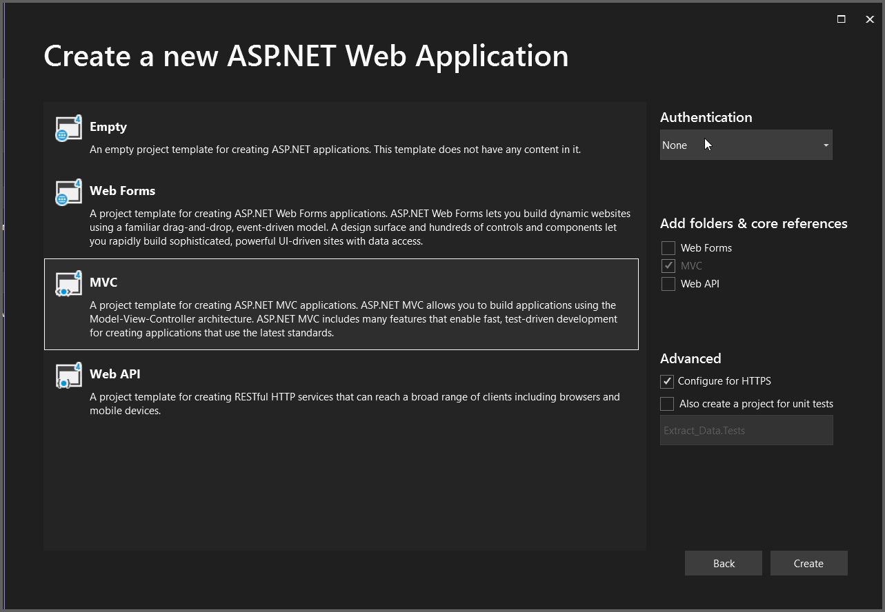Click the Authentication heading
Viewport: 885px width, 612px height.
coord(706,117)
